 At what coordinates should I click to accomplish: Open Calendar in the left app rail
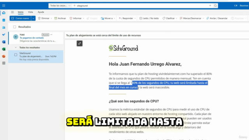(4, 20)
